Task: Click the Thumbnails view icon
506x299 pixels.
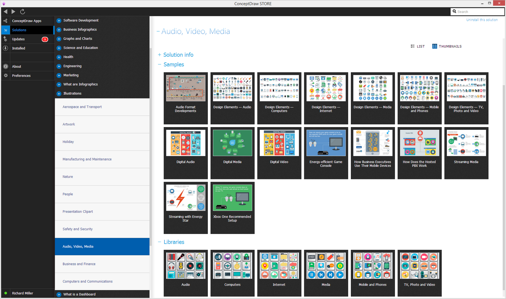Action: 434,46
